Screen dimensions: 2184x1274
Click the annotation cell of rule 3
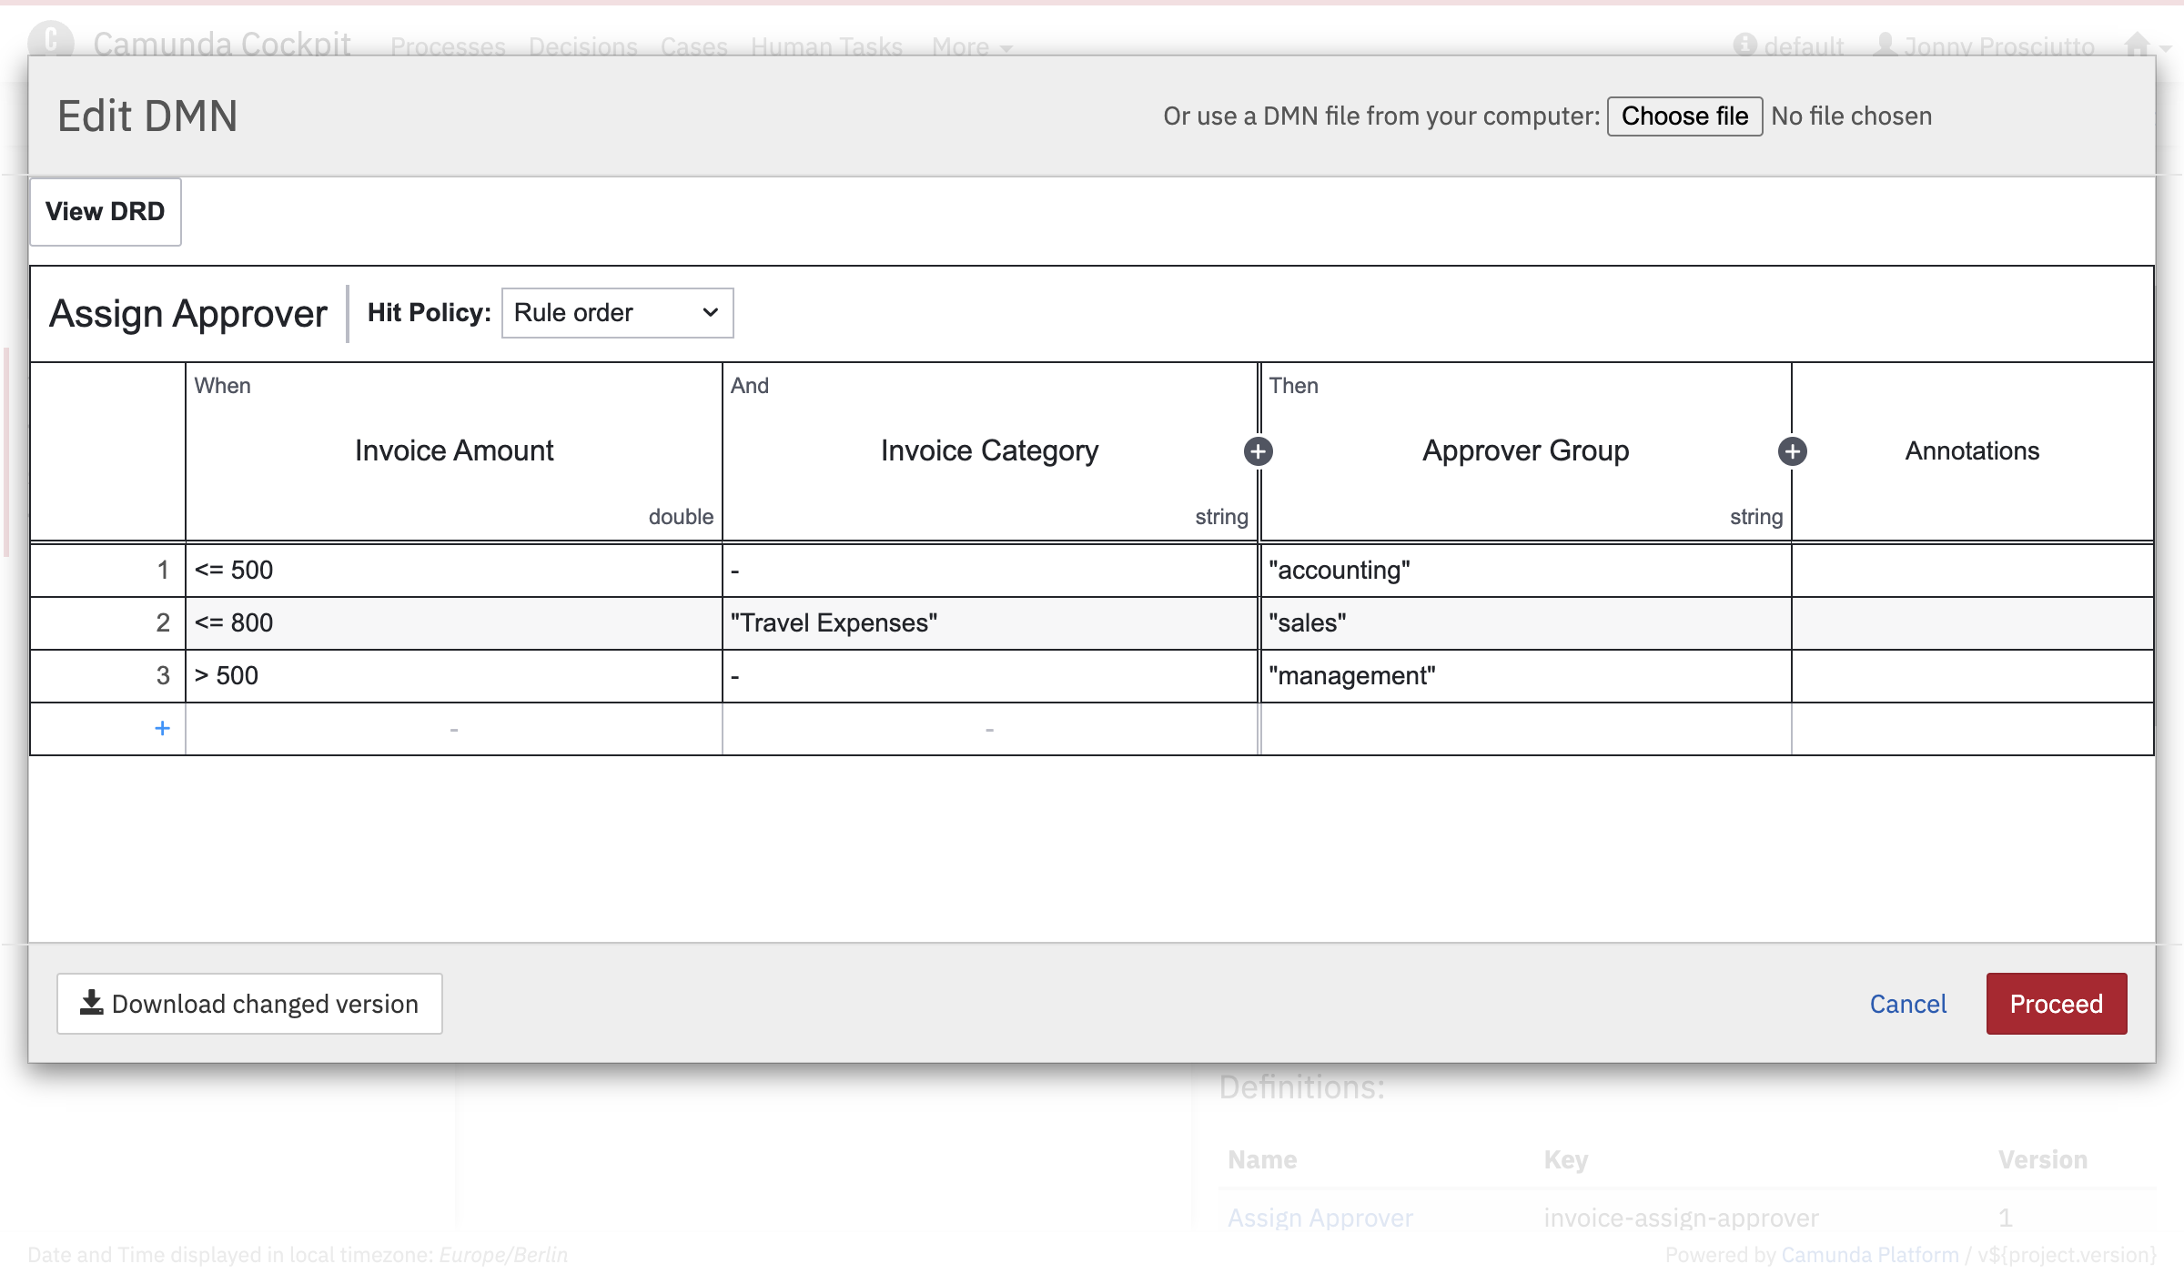click(1972, 676)
